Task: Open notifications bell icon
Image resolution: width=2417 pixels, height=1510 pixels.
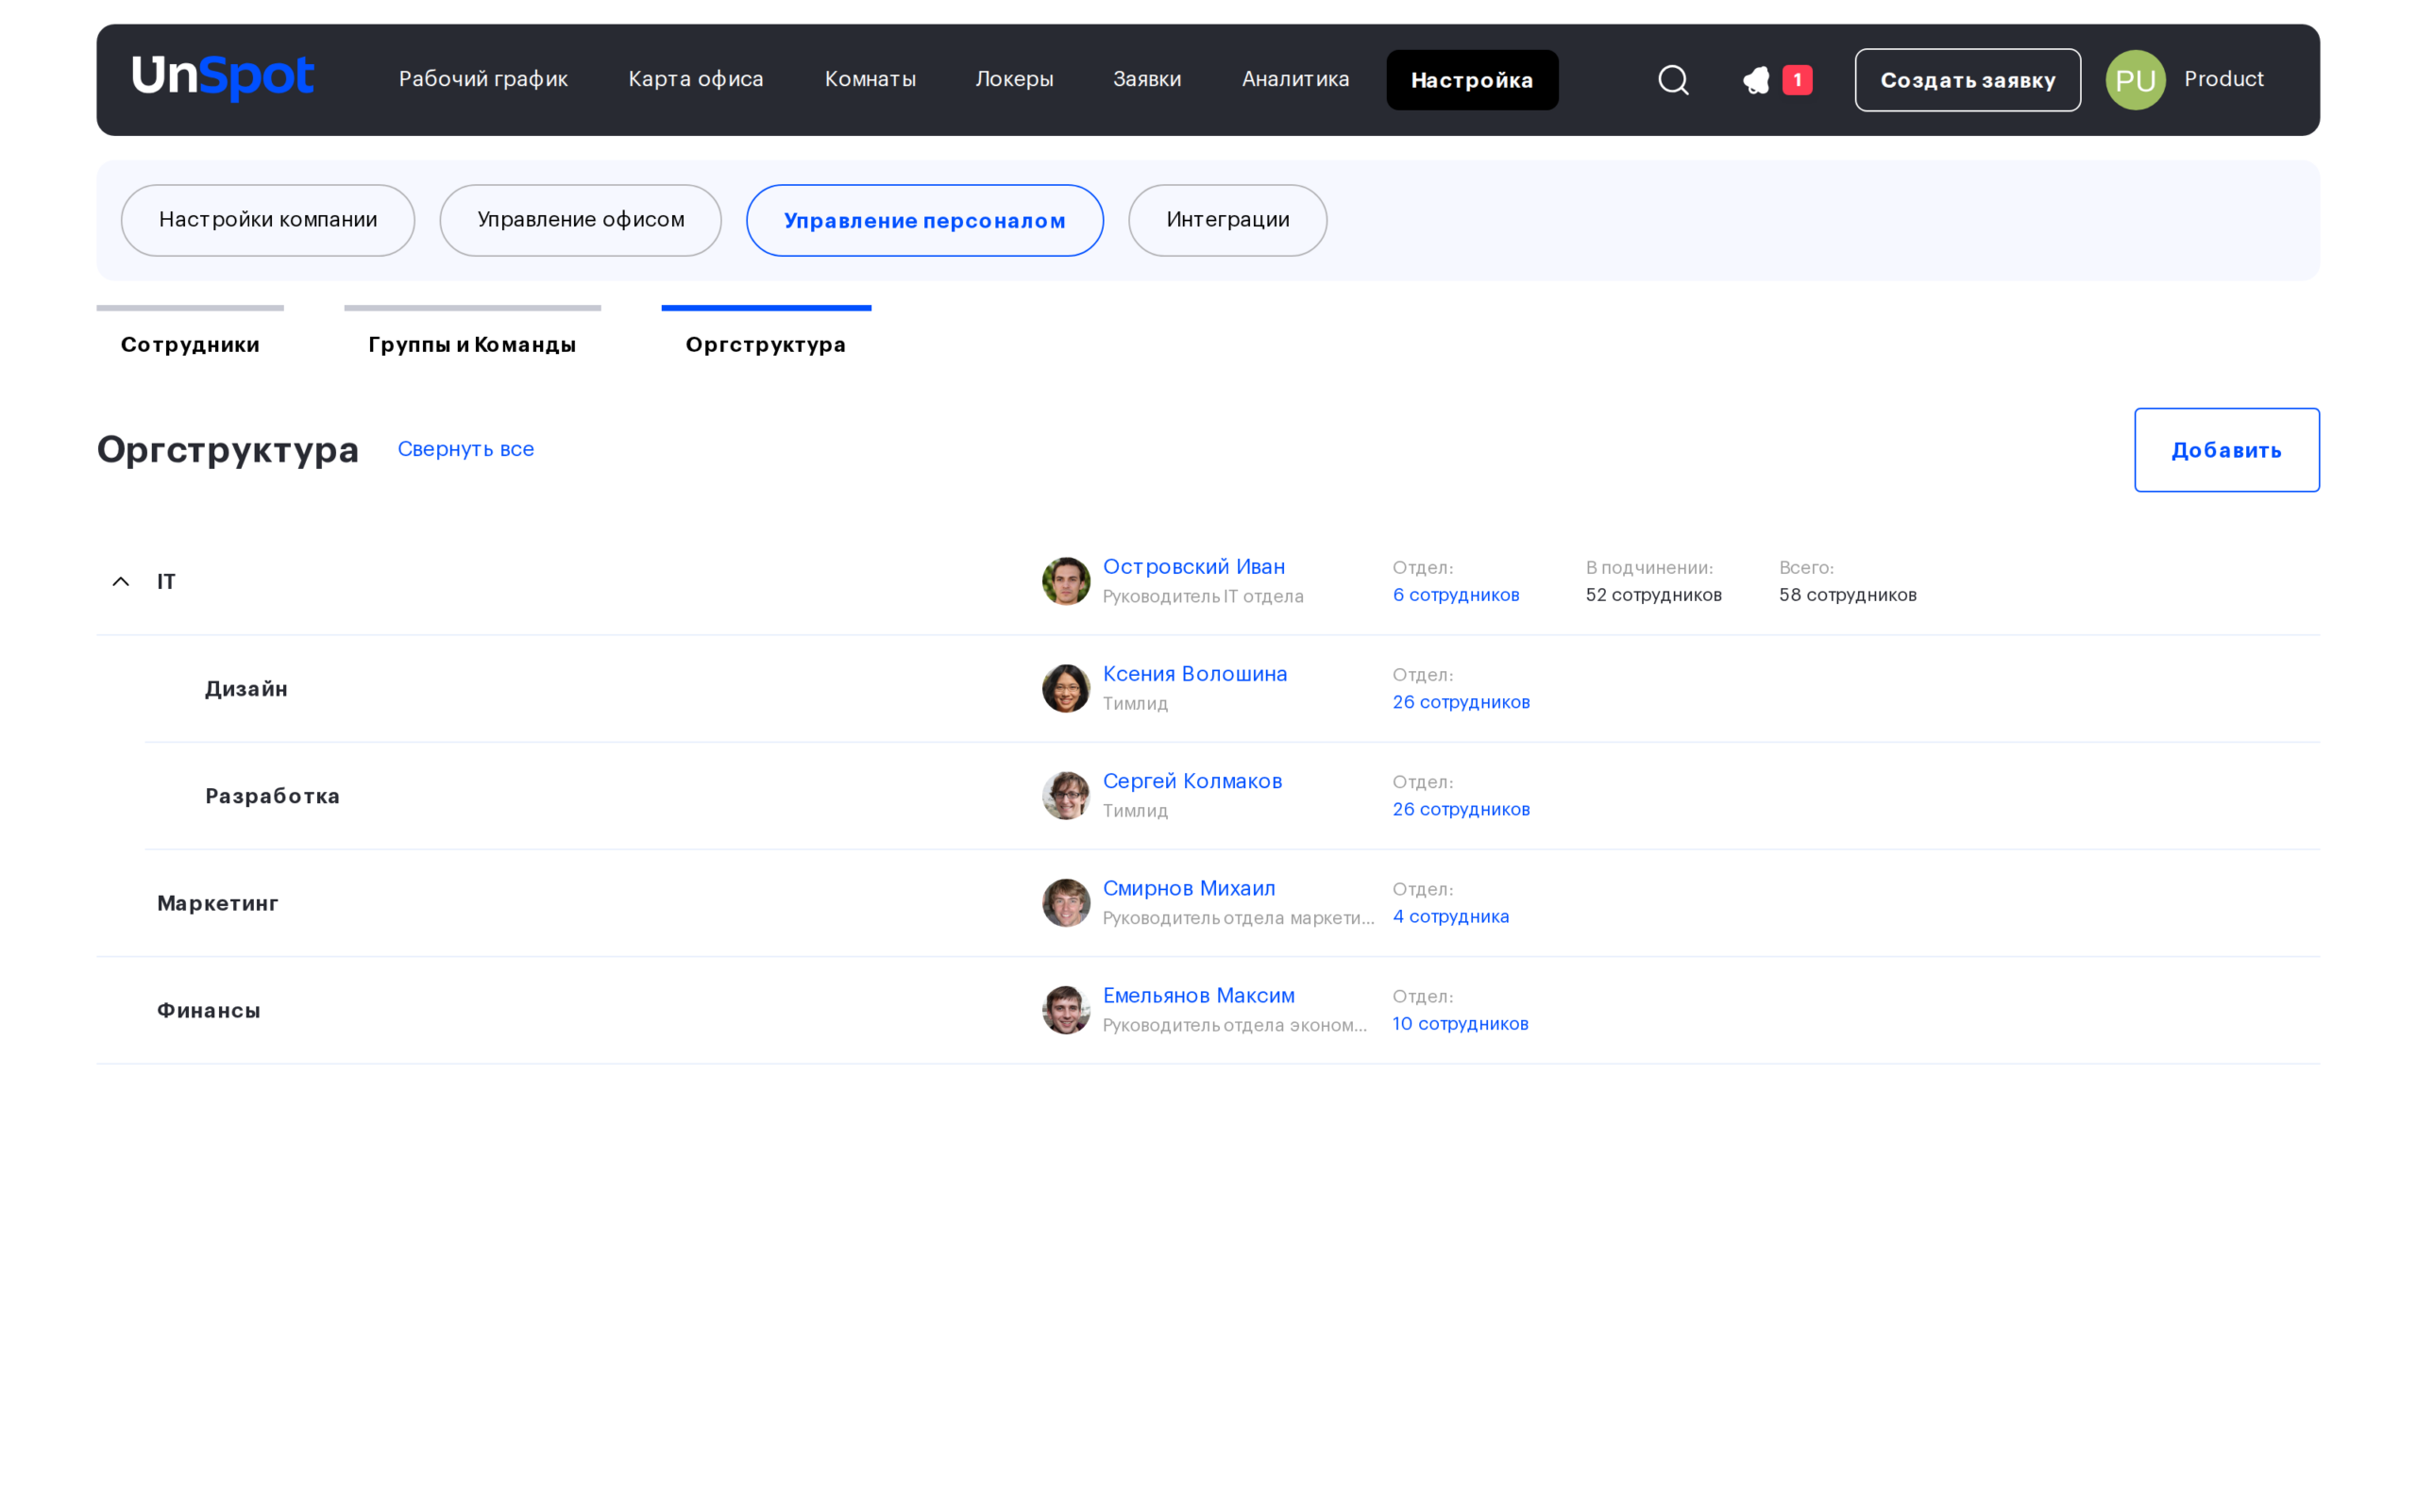Action: coord(1757,80)
